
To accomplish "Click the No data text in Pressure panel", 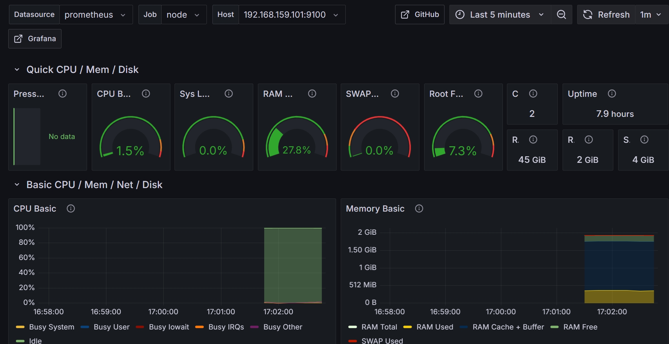I will [62, 137].
